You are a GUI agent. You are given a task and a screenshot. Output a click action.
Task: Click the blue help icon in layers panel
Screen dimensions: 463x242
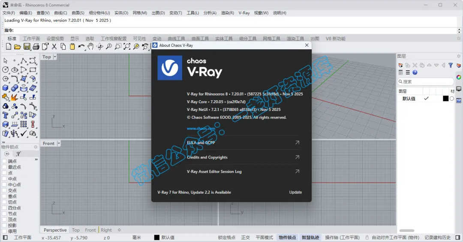[x=415, y=72]
